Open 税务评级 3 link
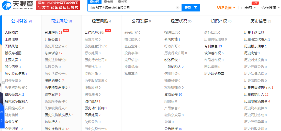 pos(172,60)
